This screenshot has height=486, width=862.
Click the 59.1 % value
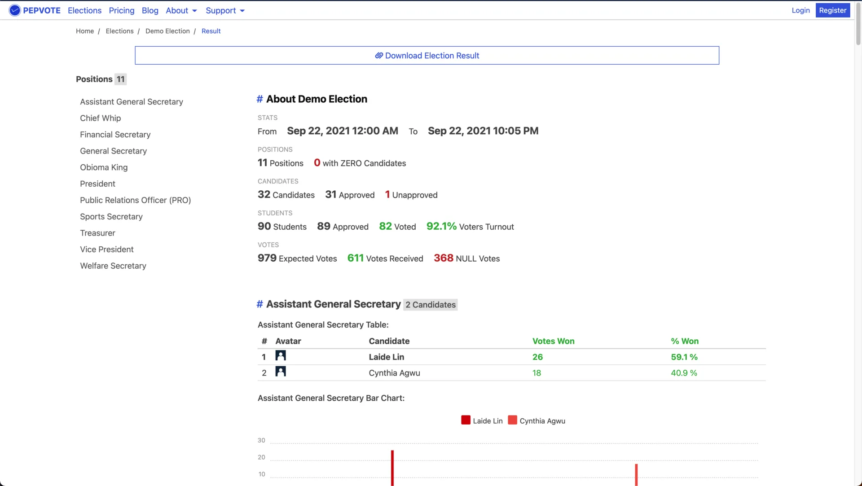coord(684,357)
